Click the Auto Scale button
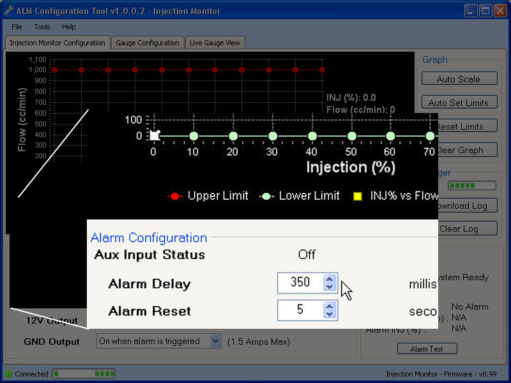 click(459, 79)
